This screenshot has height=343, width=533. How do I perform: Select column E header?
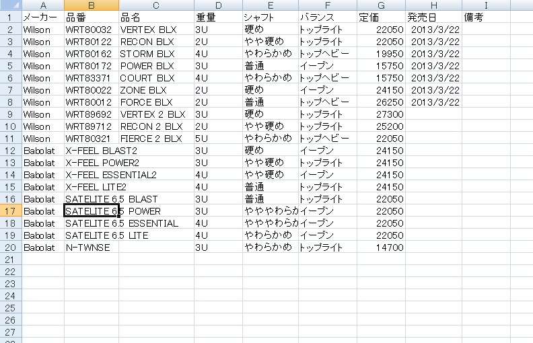(271, 5)
